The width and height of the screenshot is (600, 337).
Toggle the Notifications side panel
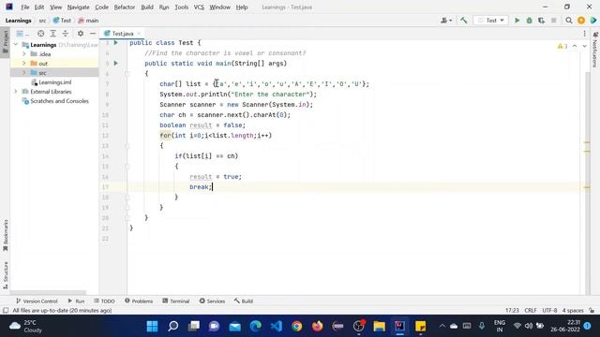point(595,50)
